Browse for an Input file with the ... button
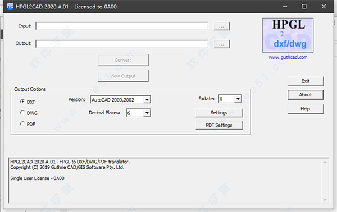 [x=222, y=26]
